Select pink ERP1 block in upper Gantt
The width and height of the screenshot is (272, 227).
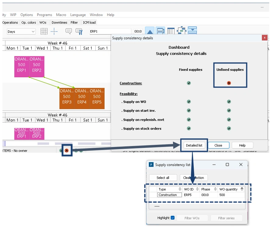pyautogui.click(x=22, y=67)
